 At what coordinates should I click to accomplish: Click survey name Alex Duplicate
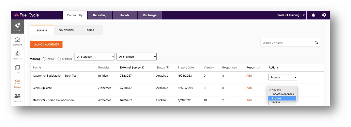[42, 88]
